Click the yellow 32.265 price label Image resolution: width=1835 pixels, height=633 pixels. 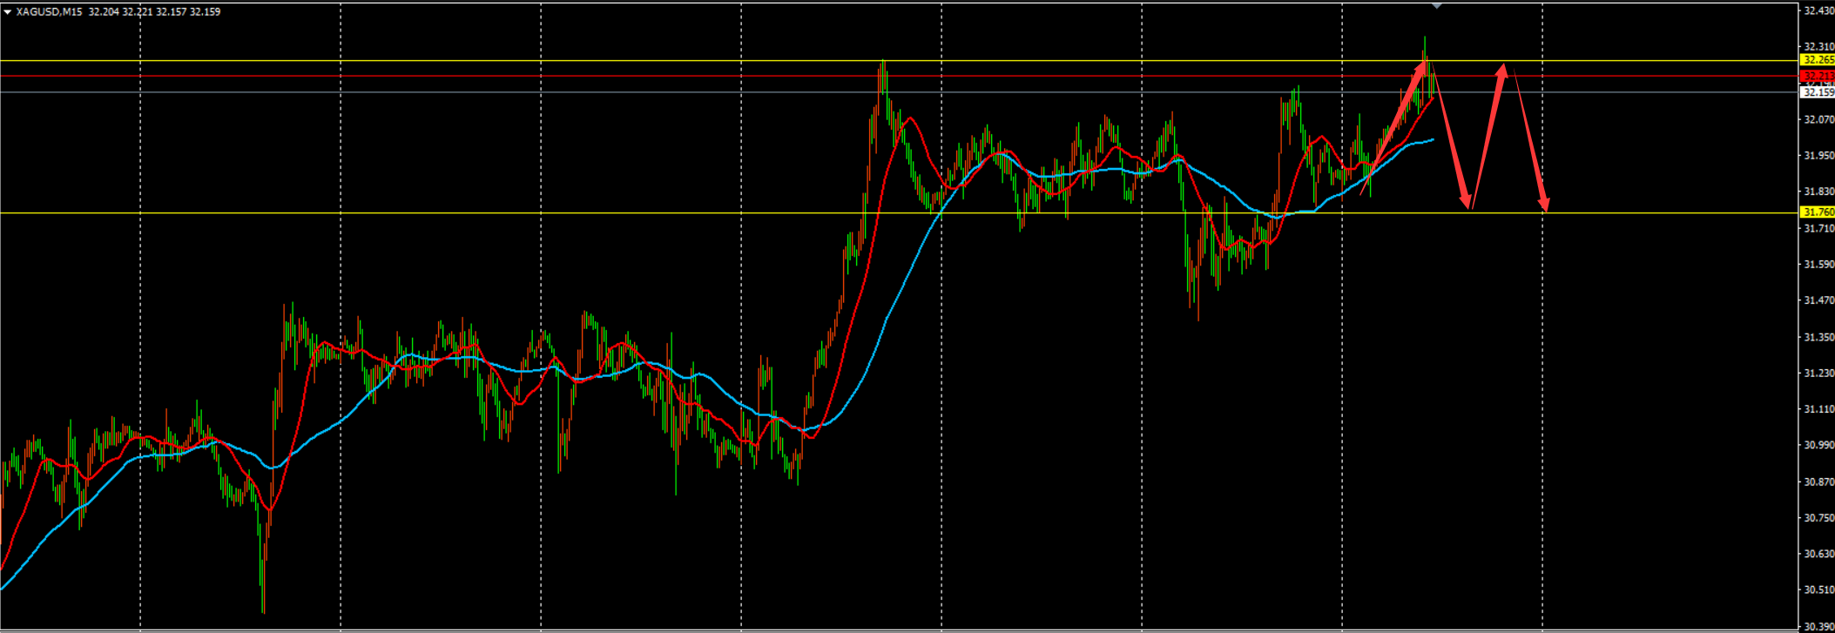tap(1817, 60)
